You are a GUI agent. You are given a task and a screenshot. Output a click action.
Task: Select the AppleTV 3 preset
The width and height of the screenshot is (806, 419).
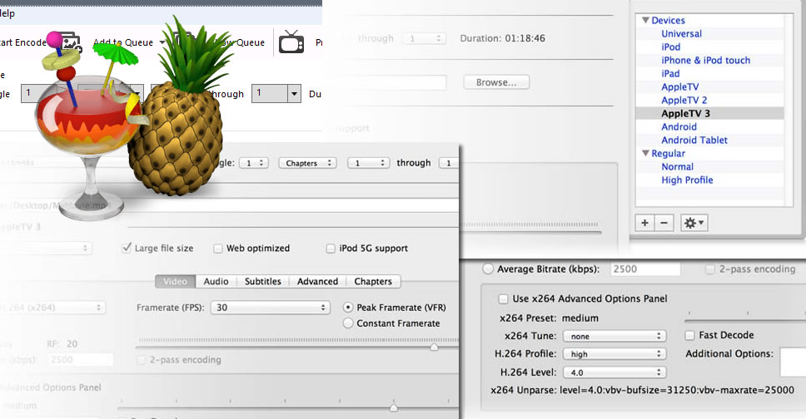pos(685,113)
